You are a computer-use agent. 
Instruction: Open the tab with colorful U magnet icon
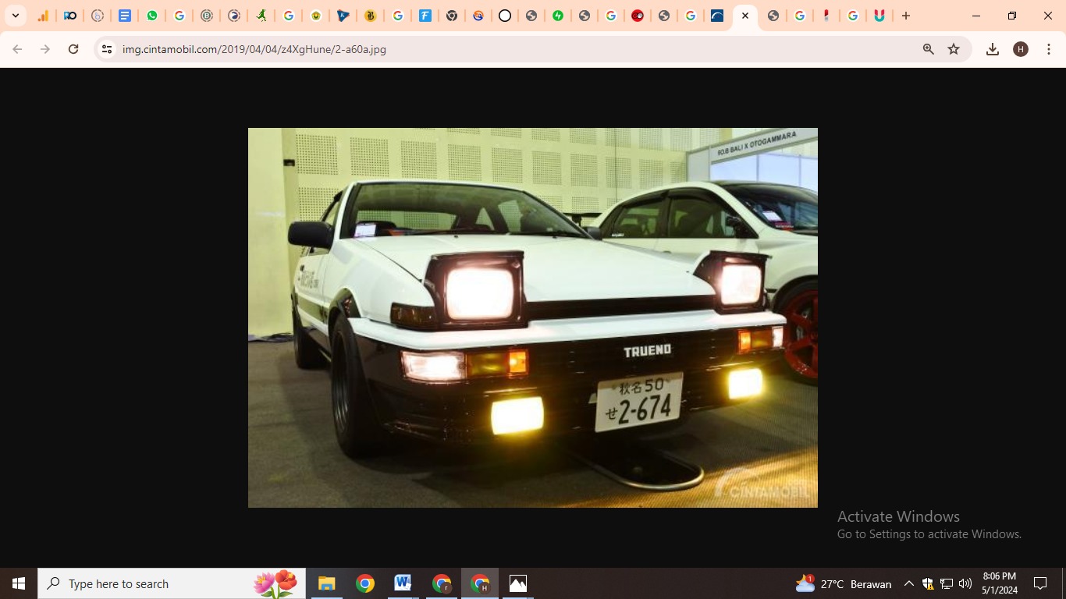coord(879,16)
